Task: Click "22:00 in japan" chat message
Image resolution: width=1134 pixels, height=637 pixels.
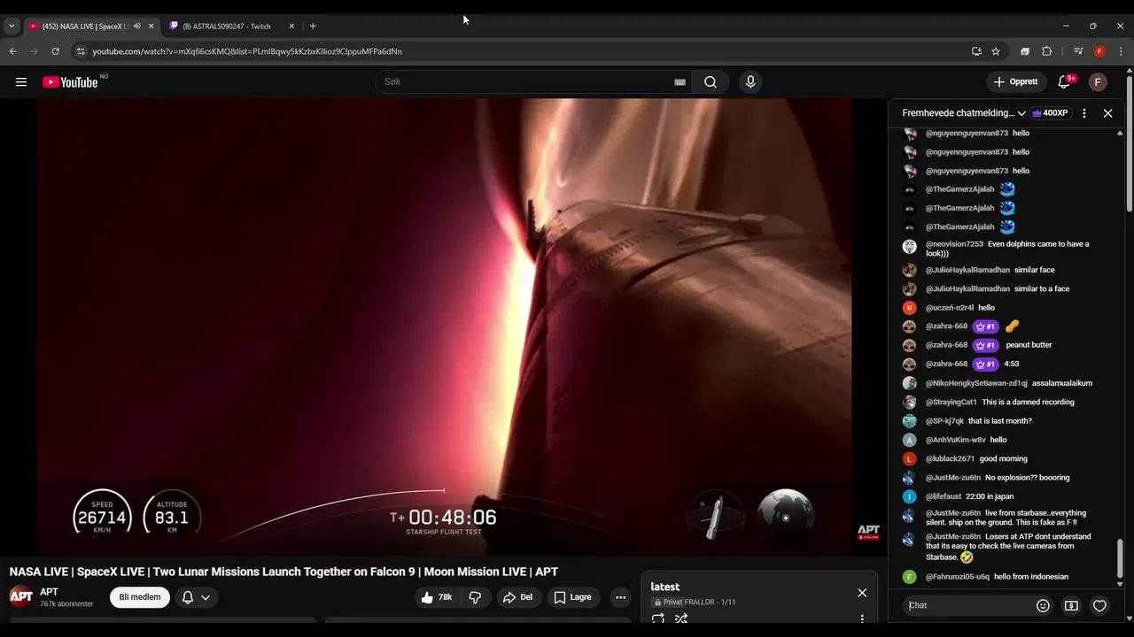Action: [990, 497]
